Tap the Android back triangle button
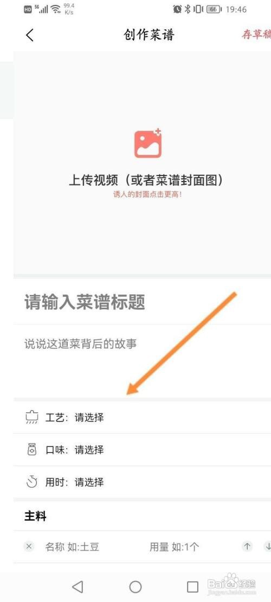The height and width of the screenshot is (602, 271). coord(78,586)
